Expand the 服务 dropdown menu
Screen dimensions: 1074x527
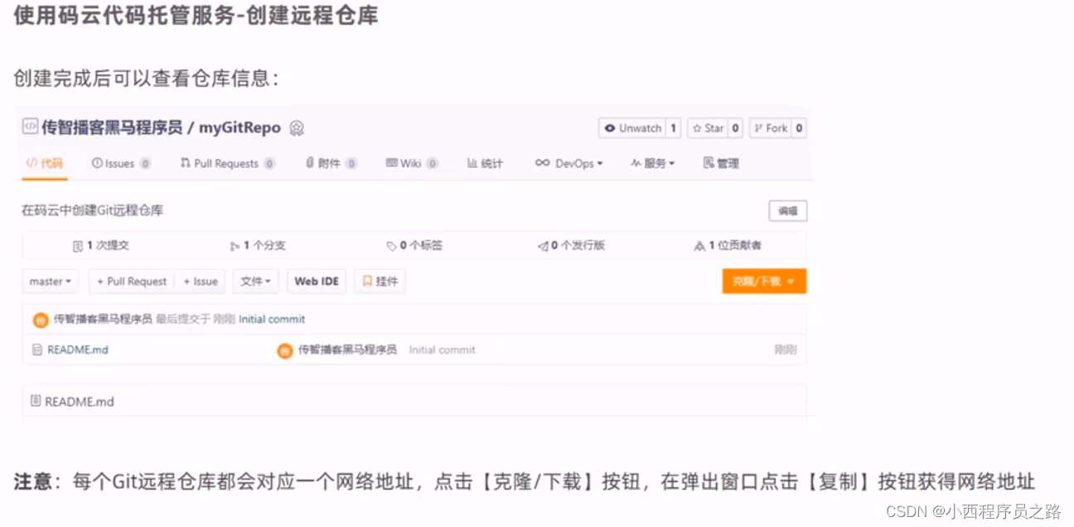(x=652, y=163)
